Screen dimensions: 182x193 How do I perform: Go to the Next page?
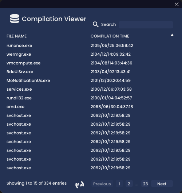click(x=162, y=184)
